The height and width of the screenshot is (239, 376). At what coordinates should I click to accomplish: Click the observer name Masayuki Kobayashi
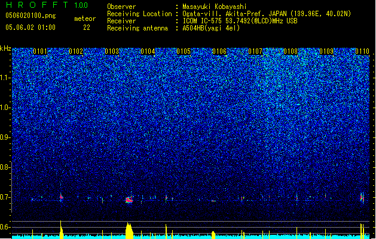tap(215, 7)
